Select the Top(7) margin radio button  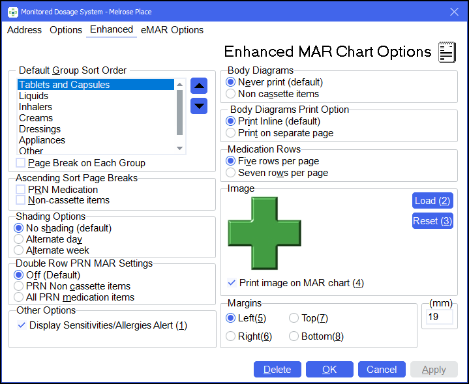click(294, 318)
